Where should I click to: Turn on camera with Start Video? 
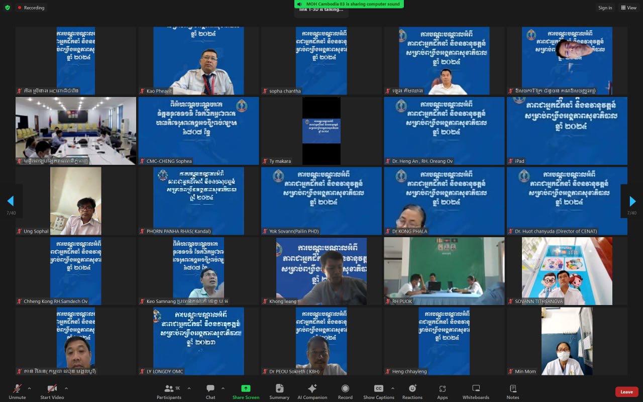52,388
